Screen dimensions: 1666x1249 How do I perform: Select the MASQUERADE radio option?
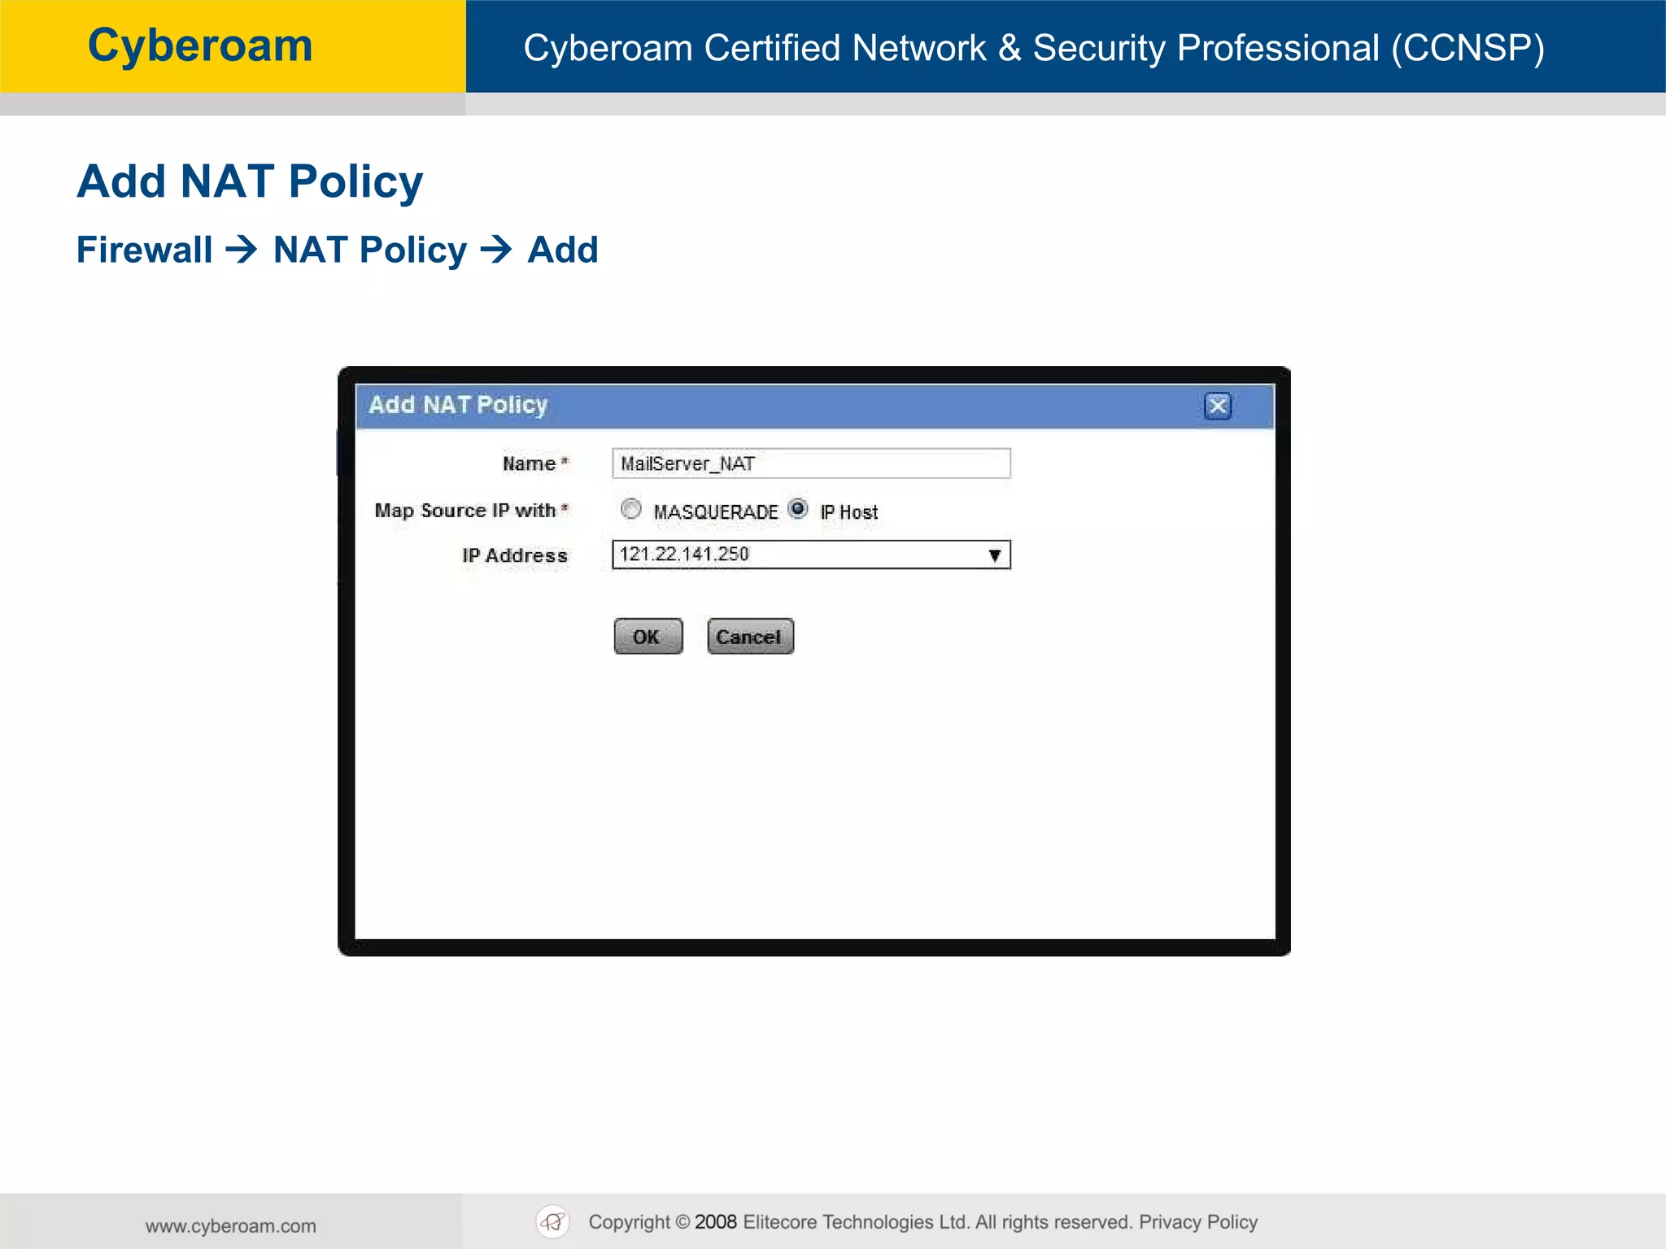coord(631,509)
